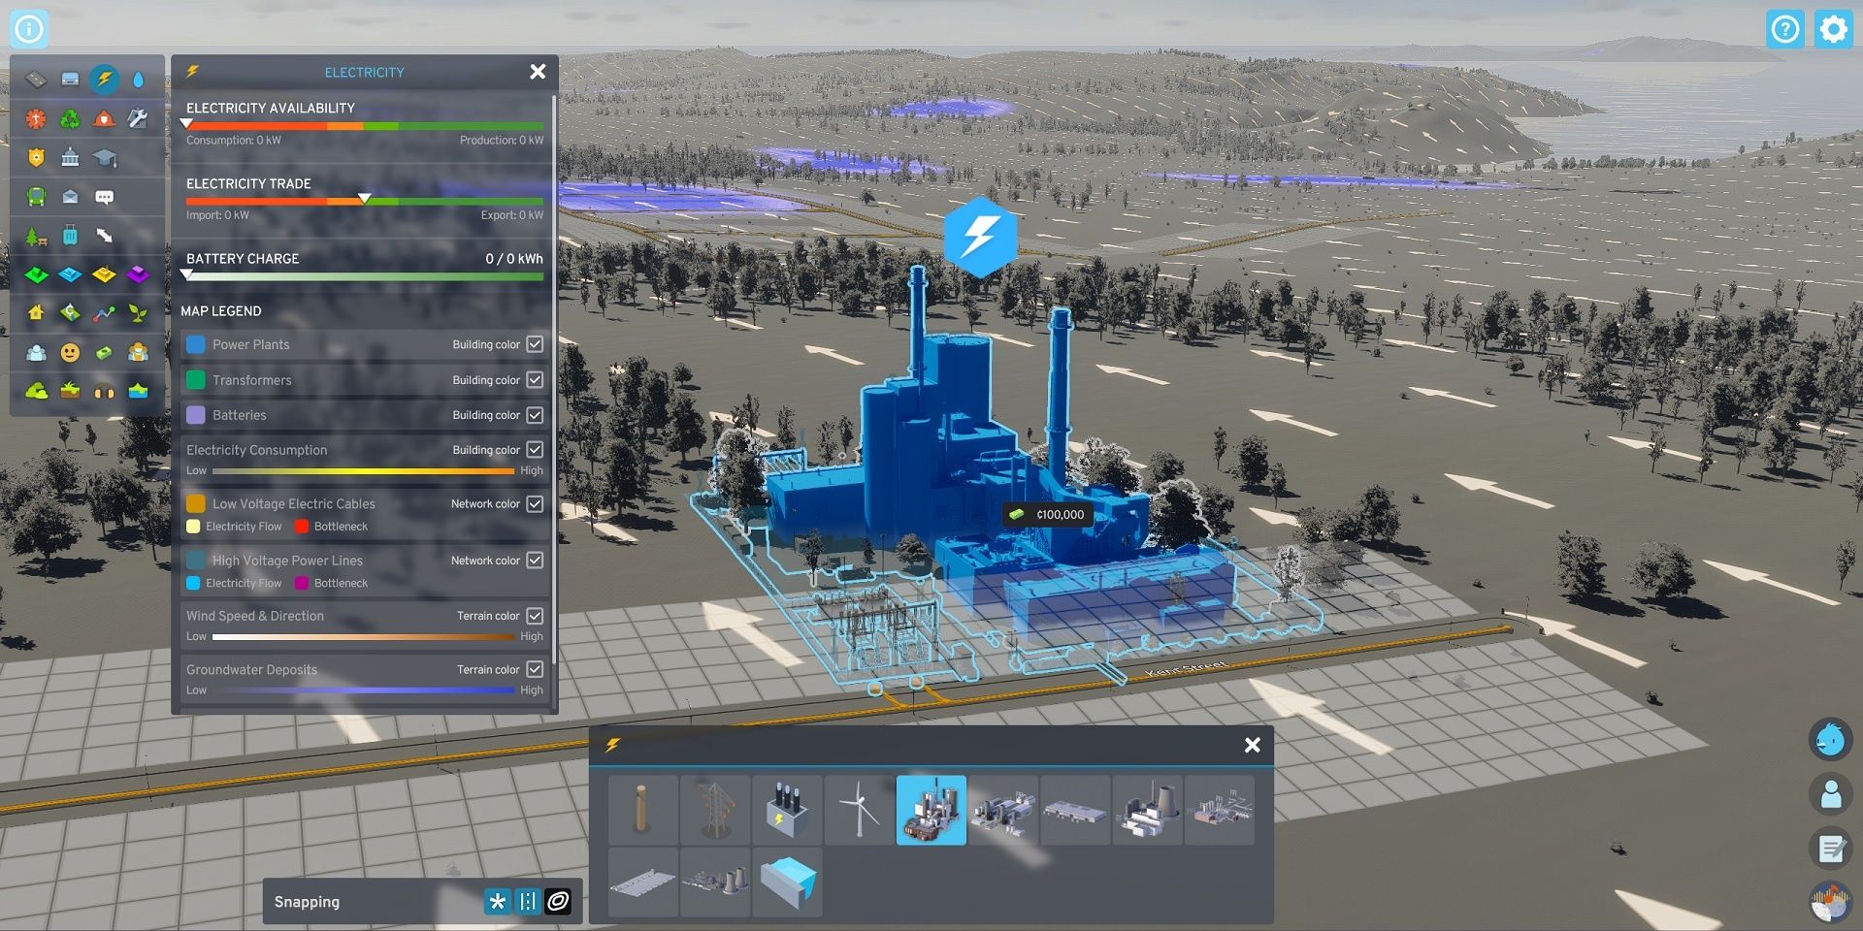The width and height of the screenshot is (1863, 931).
Task: Open the notepad journal icon on right
Action: (x=1831, y=849)
